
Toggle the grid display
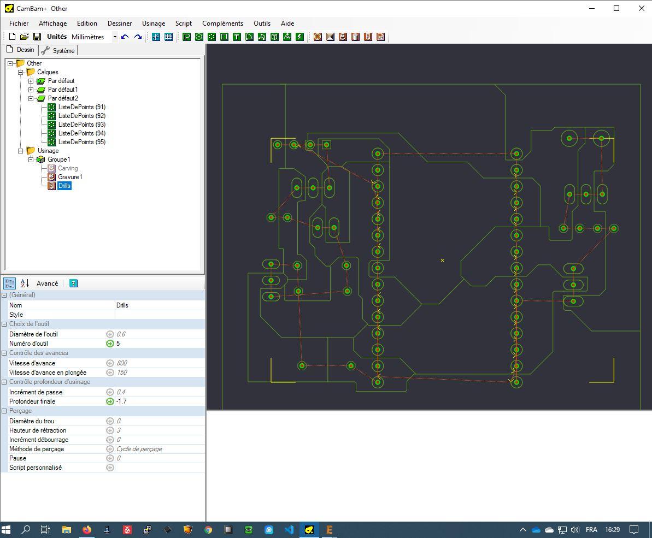(x=168, y=37)
